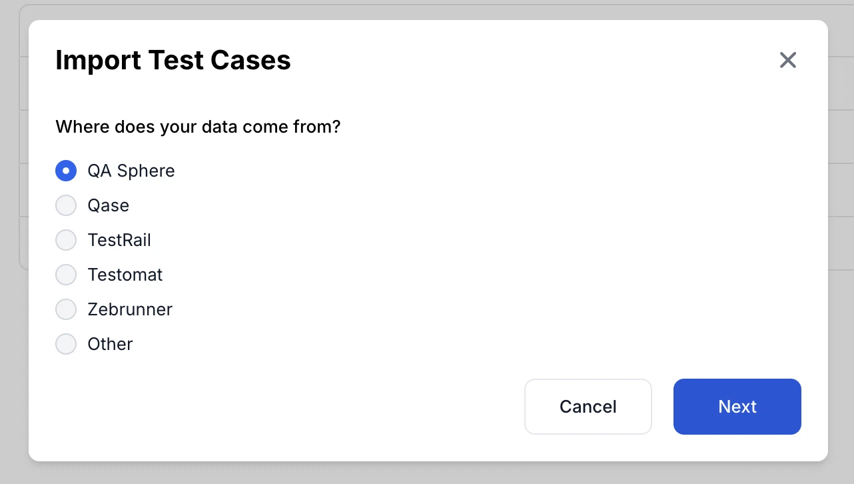Click the question text above the options
The image size is (854, 484).
pos(198,127)
